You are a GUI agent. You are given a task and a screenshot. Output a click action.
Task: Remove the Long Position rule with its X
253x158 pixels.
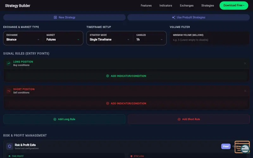(245, 64)
